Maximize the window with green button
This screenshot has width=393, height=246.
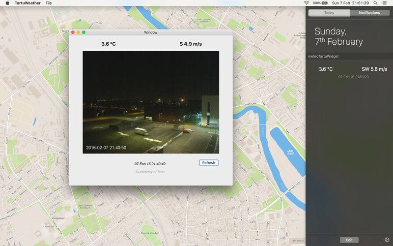pos(84,32)
